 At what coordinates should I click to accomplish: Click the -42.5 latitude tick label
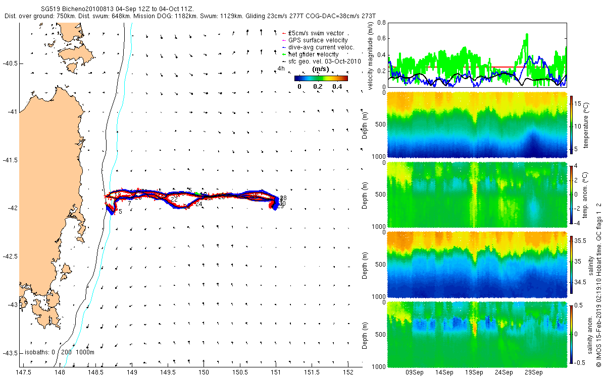coord(9,256)
